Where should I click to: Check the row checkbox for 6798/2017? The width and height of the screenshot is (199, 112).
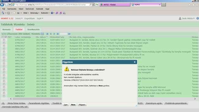(x=4, y=43)
